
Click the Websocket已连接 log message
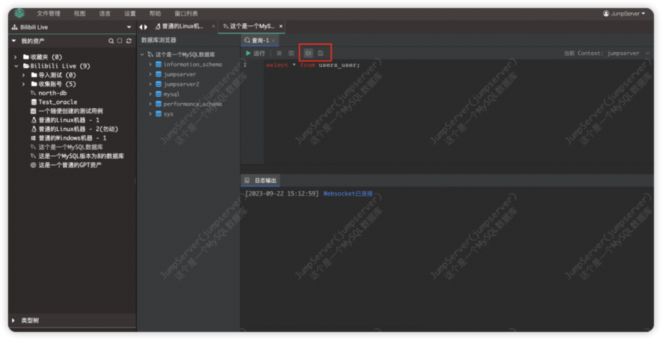coord(348,194)
